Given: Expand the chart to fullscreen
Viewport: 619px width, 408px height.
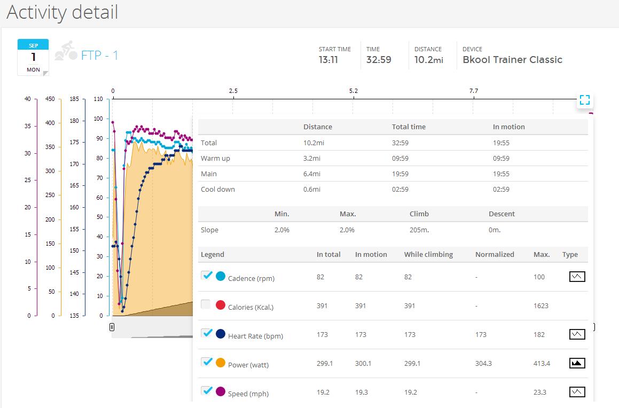Looking at the screenshot, I should point(585,100).
